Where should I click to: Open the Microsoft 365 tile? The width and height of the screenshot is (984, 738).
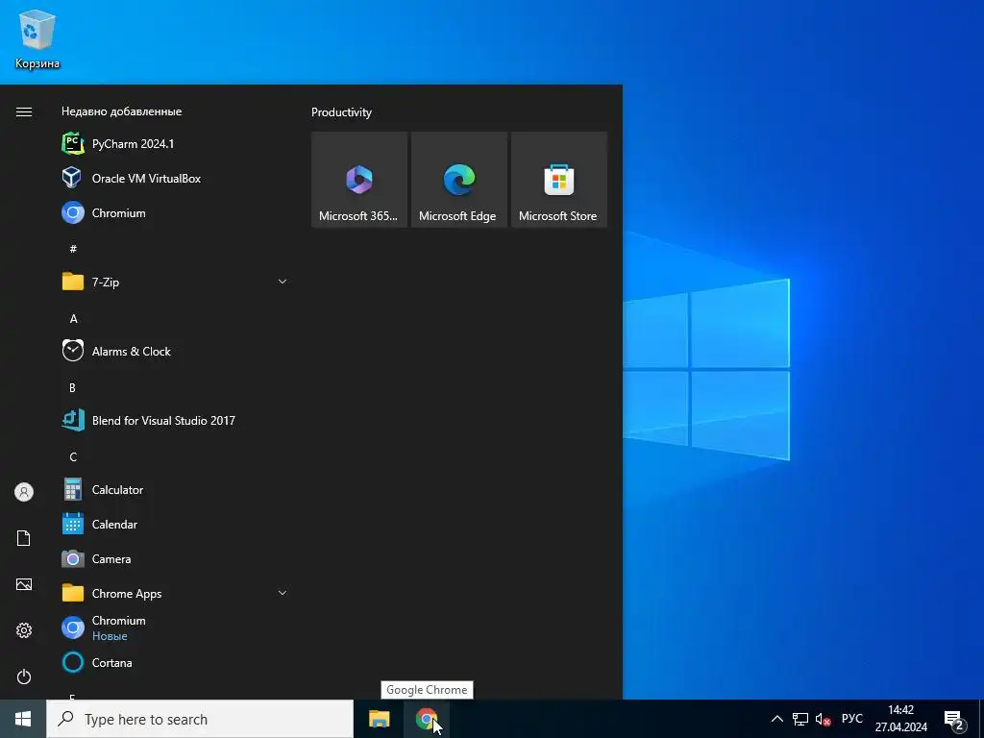(x=359, y=180)
